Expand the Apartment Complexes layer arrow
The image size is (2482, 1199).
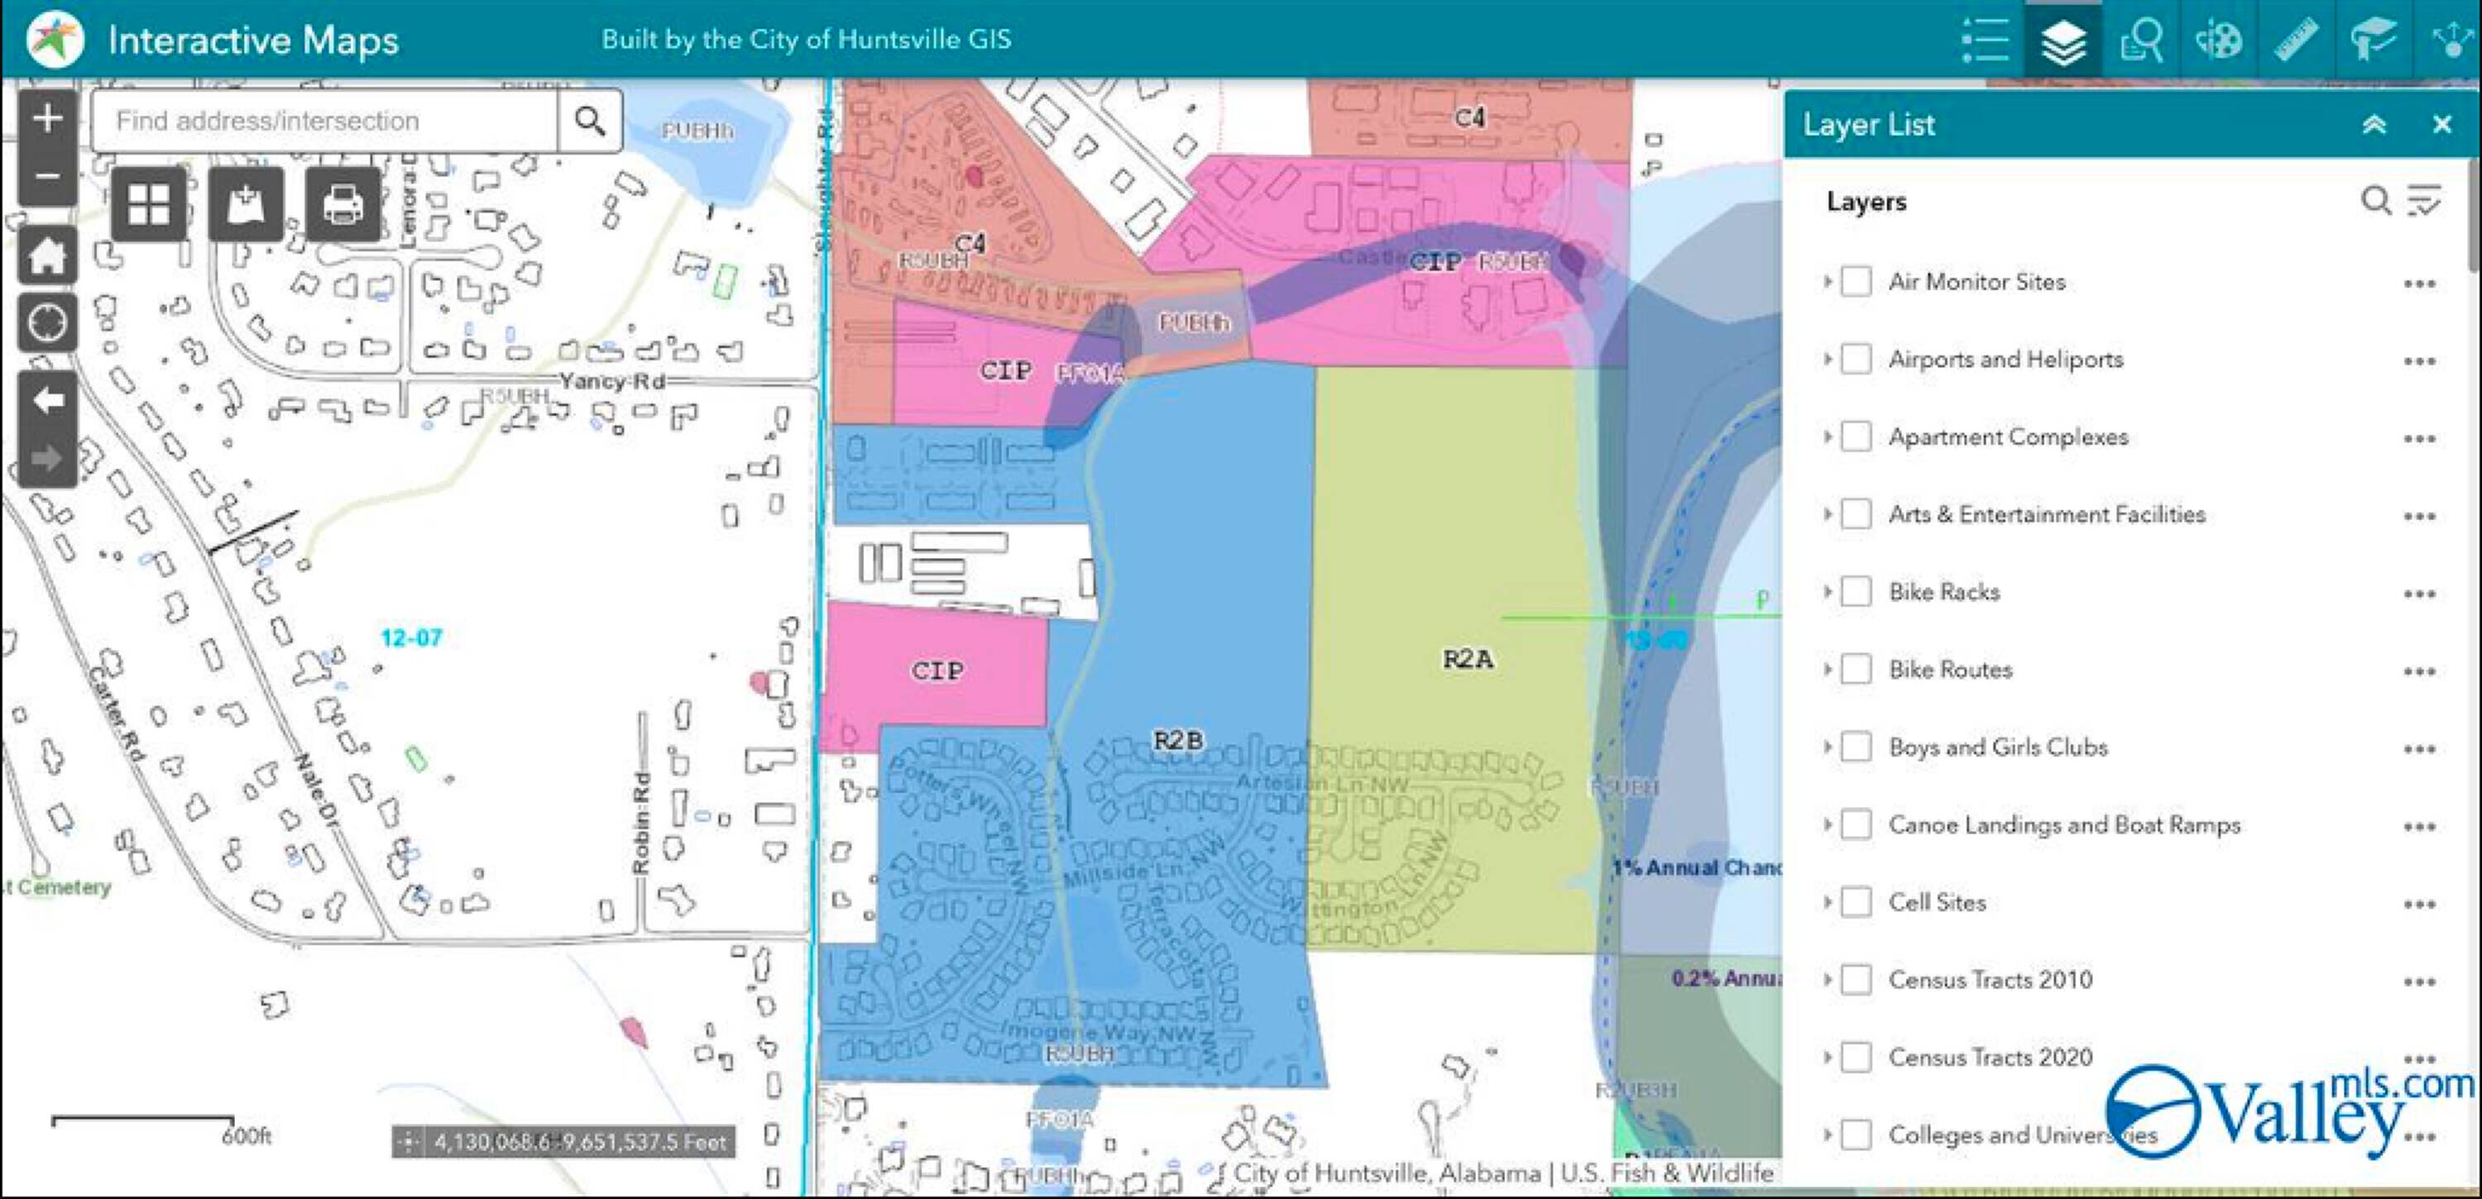(x=1827, y=437)
